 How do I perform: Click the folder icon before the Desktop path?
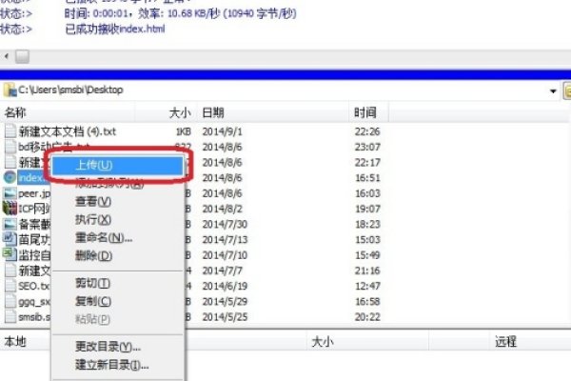point(10,90)
